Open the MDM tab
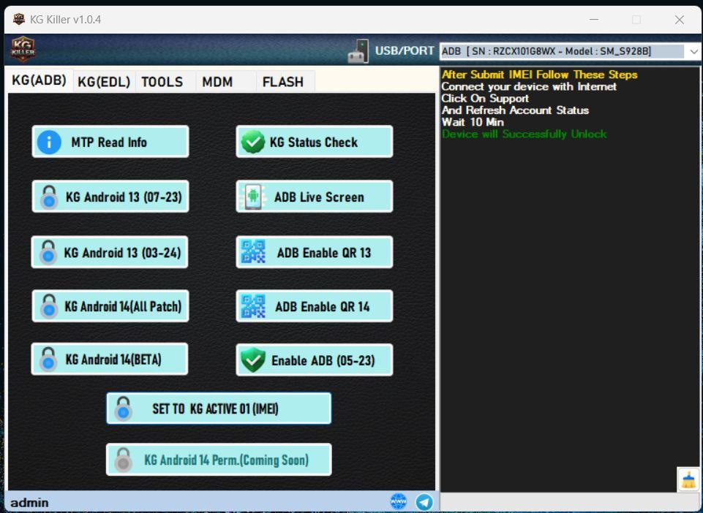 pos(217,82)
